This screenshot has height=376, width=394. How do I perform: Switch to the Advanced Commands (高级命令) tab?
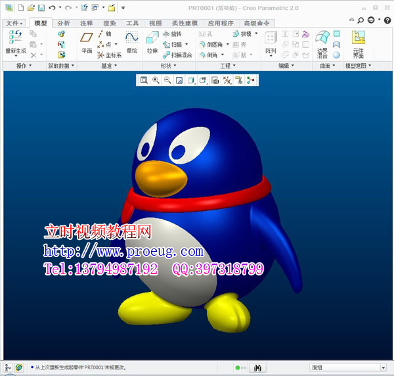point(257,23)
